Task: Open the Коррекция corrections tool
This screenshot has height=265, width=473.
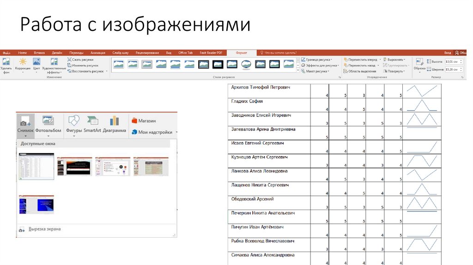Action: [x=23, y=66]
